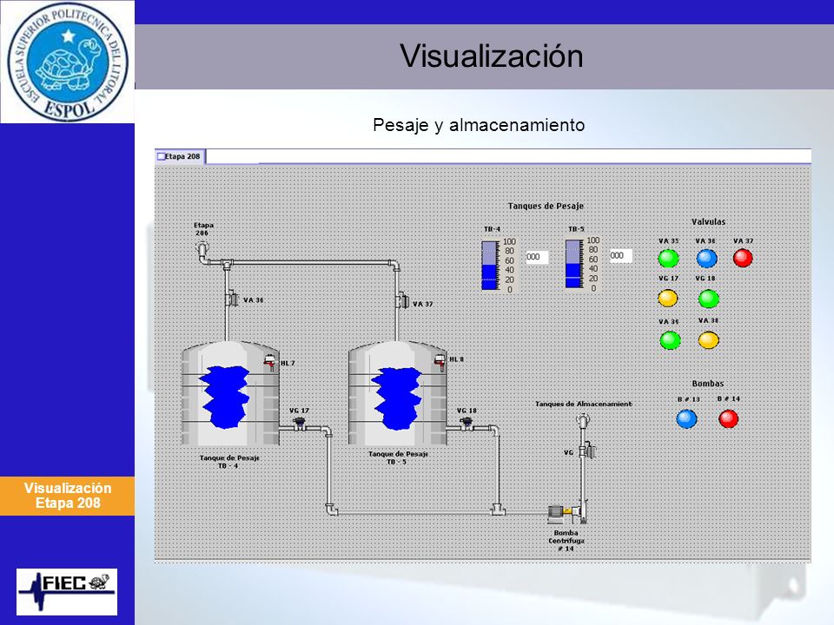Viewport: 834px width, 625px height.
Task: Toggle the yellow VA 38 indicator lamp
Action: point(709,339)
